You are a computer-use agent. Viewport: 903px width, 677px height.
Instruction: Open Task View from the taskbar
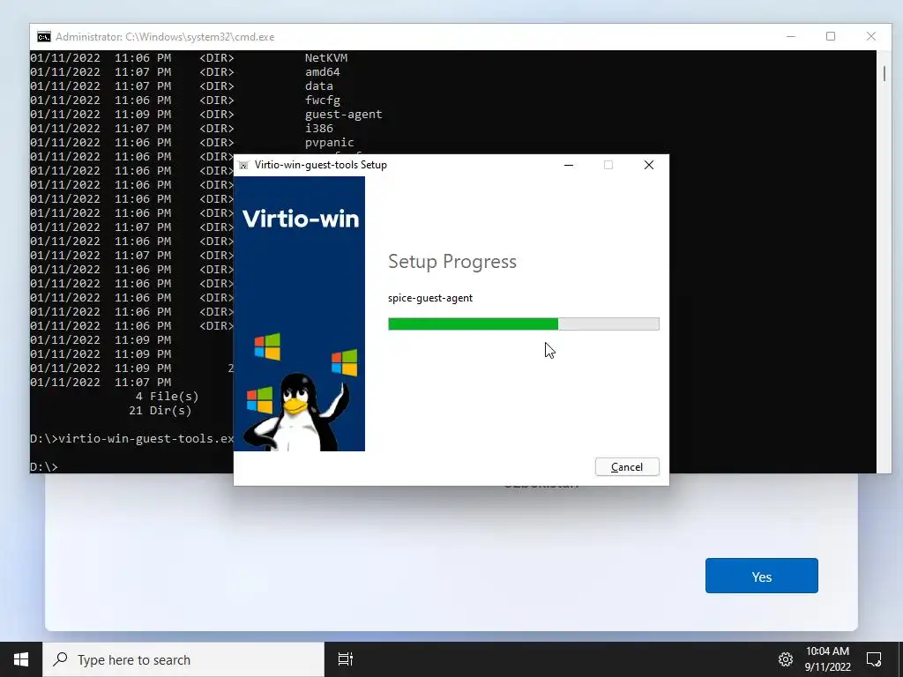(x=345, y=659)
